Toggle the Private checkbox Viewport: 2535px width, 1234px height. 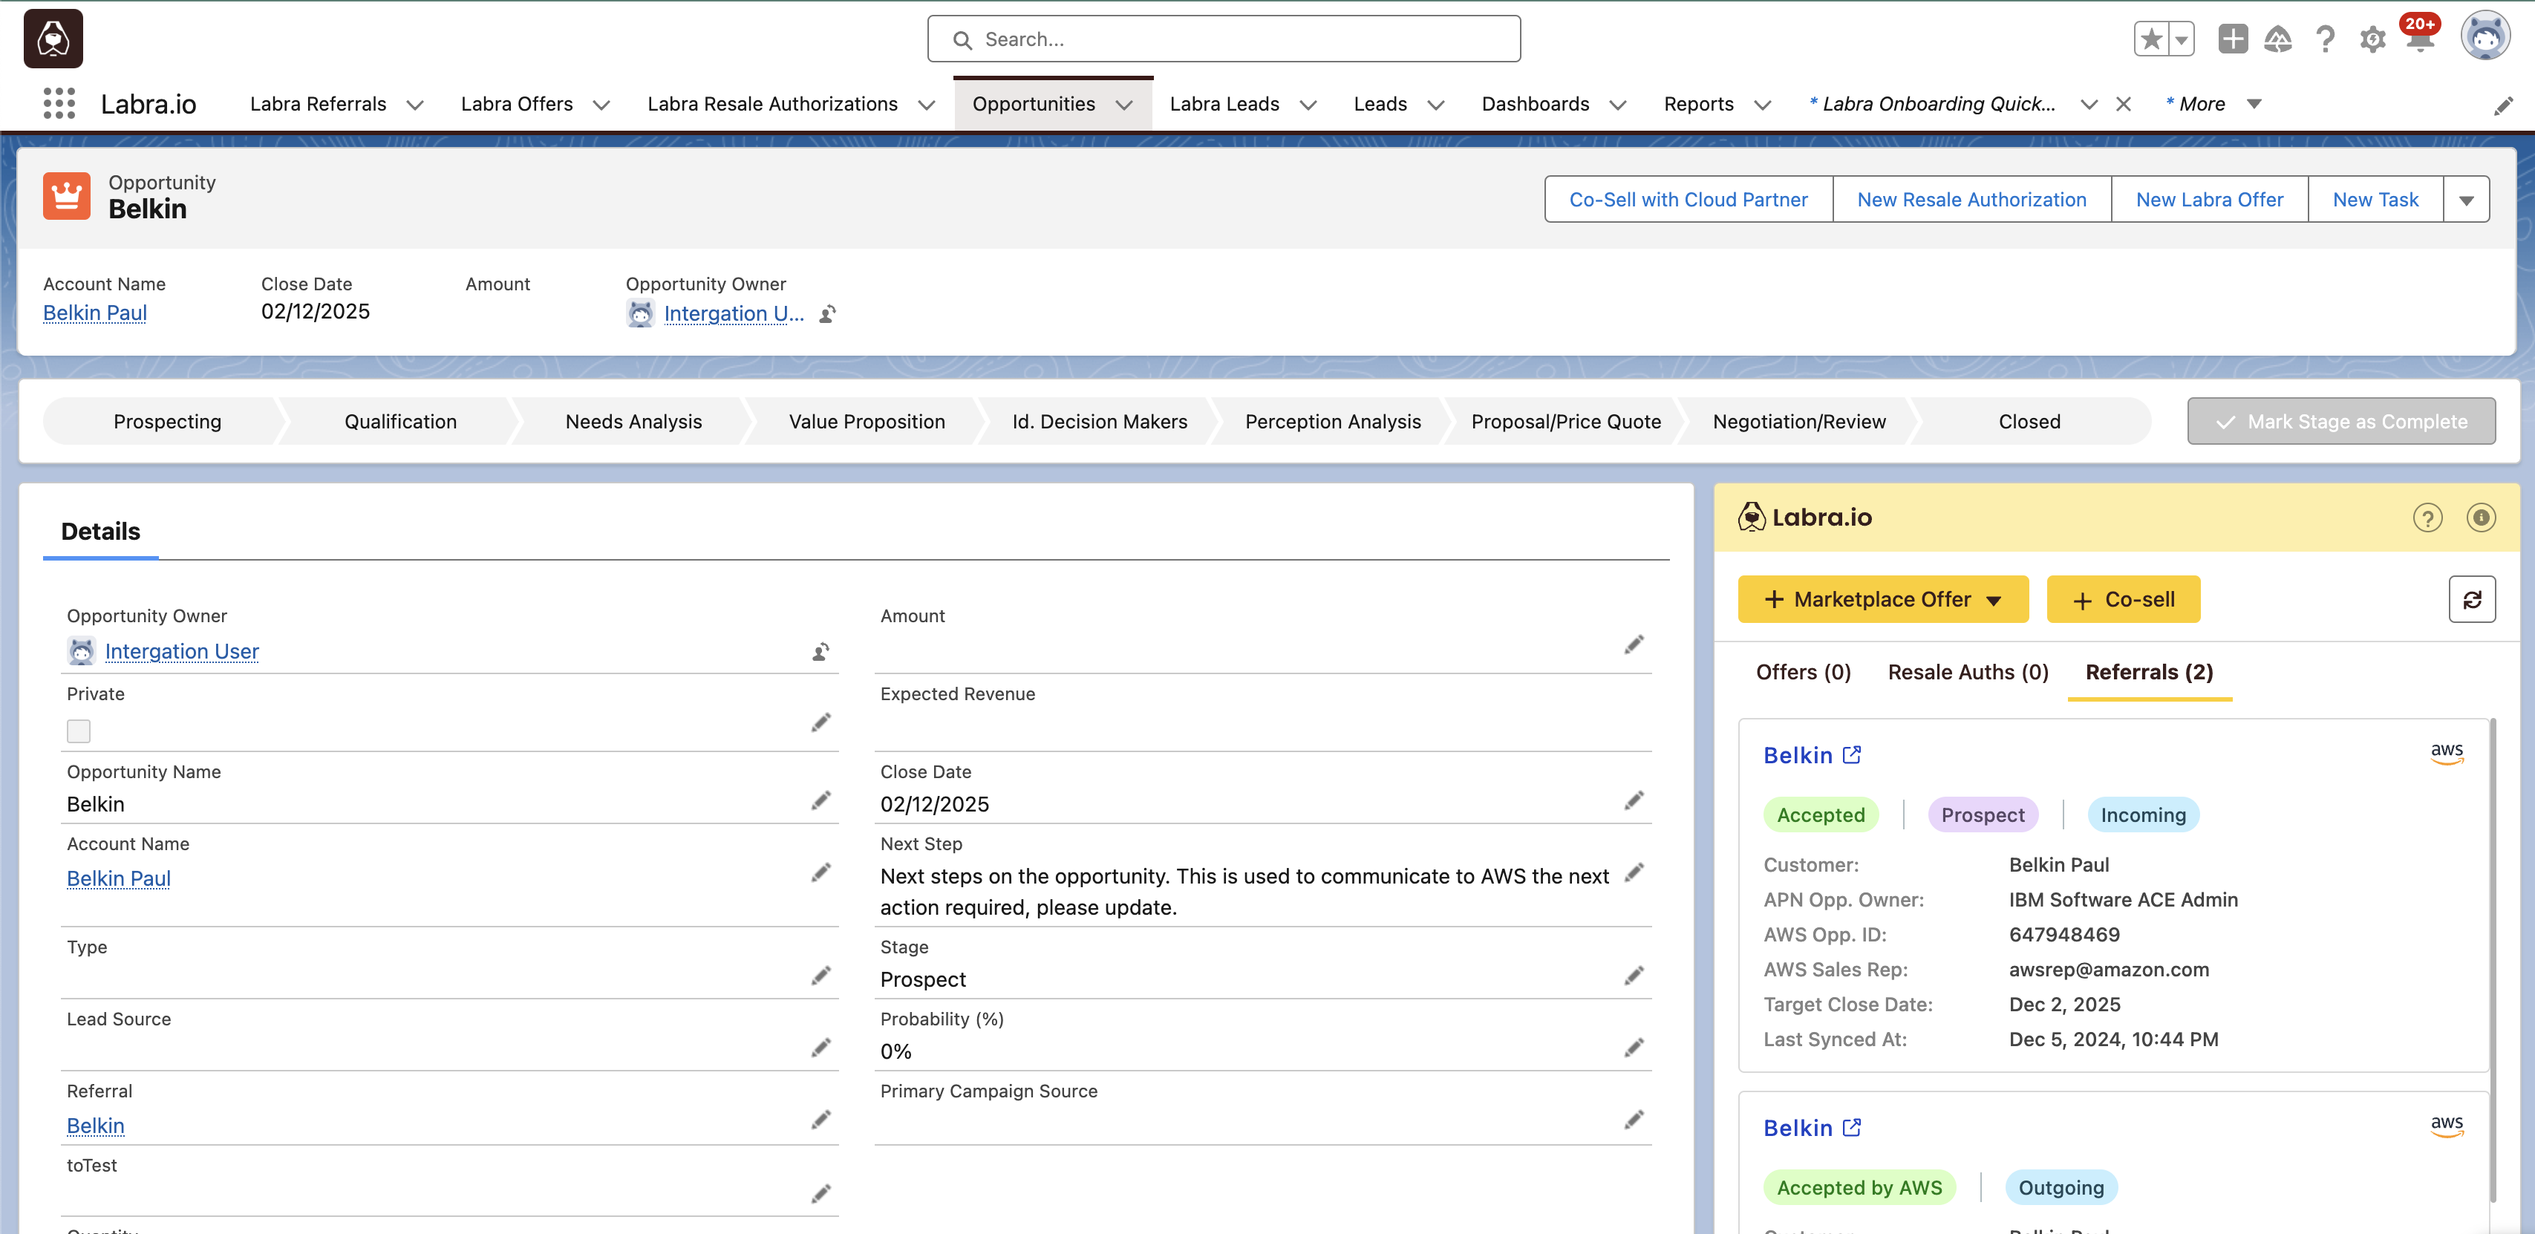79,731
